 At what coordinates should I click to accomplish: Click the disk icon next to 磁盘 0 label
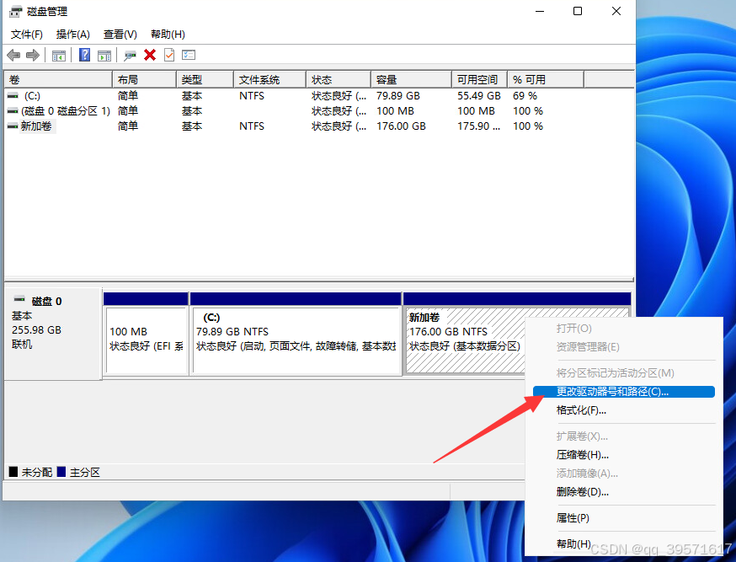pyautogui.click(x=19, y=298)
